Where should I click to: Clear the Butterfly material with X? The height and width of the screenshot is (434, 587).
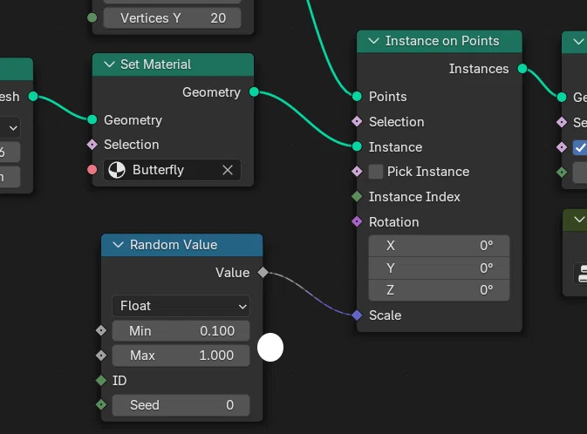[x=228, y=170]
